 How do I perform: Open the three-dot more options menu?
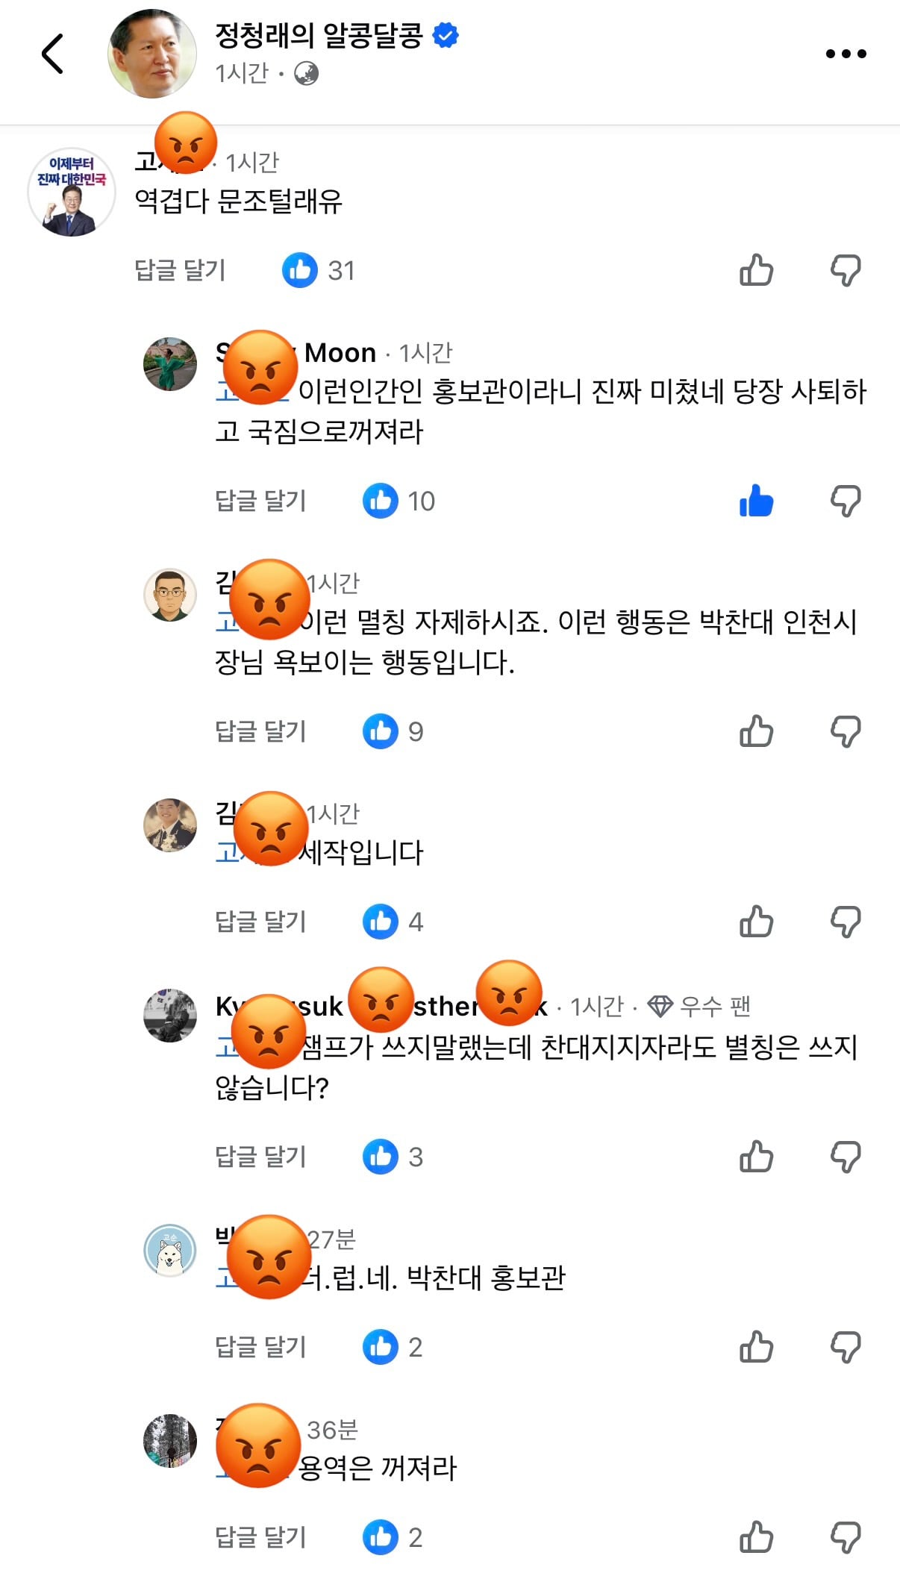[846, 54]
